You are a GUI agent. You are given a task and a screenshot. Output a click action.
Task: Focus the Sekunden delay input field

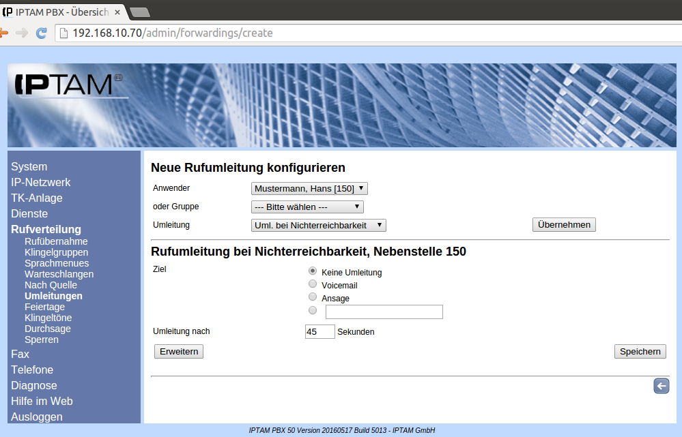tap(319, 332)
